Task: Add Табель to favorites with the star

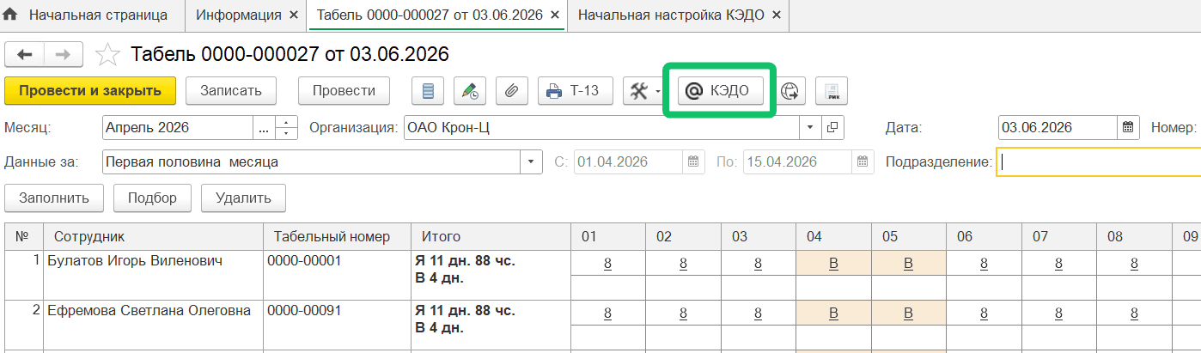Action: [107, 55]
